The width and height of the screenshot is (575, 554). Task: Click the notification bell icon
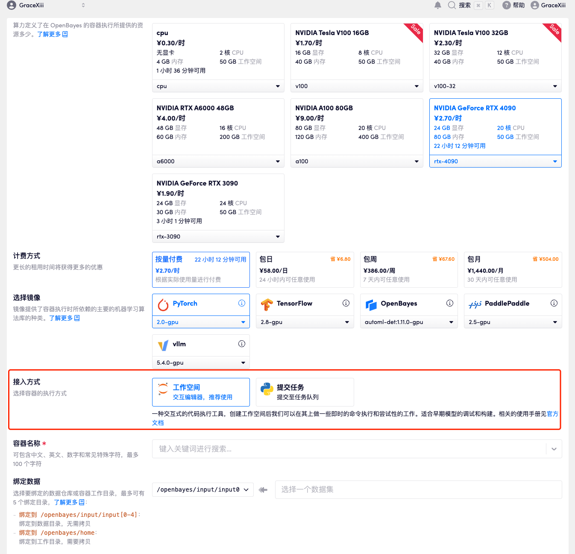pyautogui.click(x=438, y=5)
